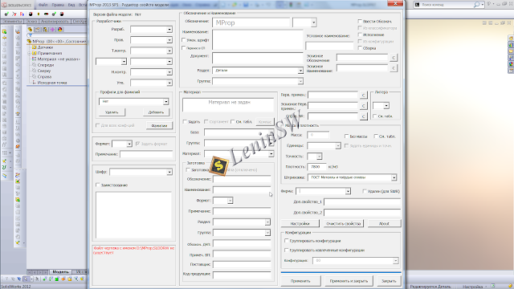The height and width of the screenshot is (289, 514).
Task: Click Применить button
Action: coord(300,281)
